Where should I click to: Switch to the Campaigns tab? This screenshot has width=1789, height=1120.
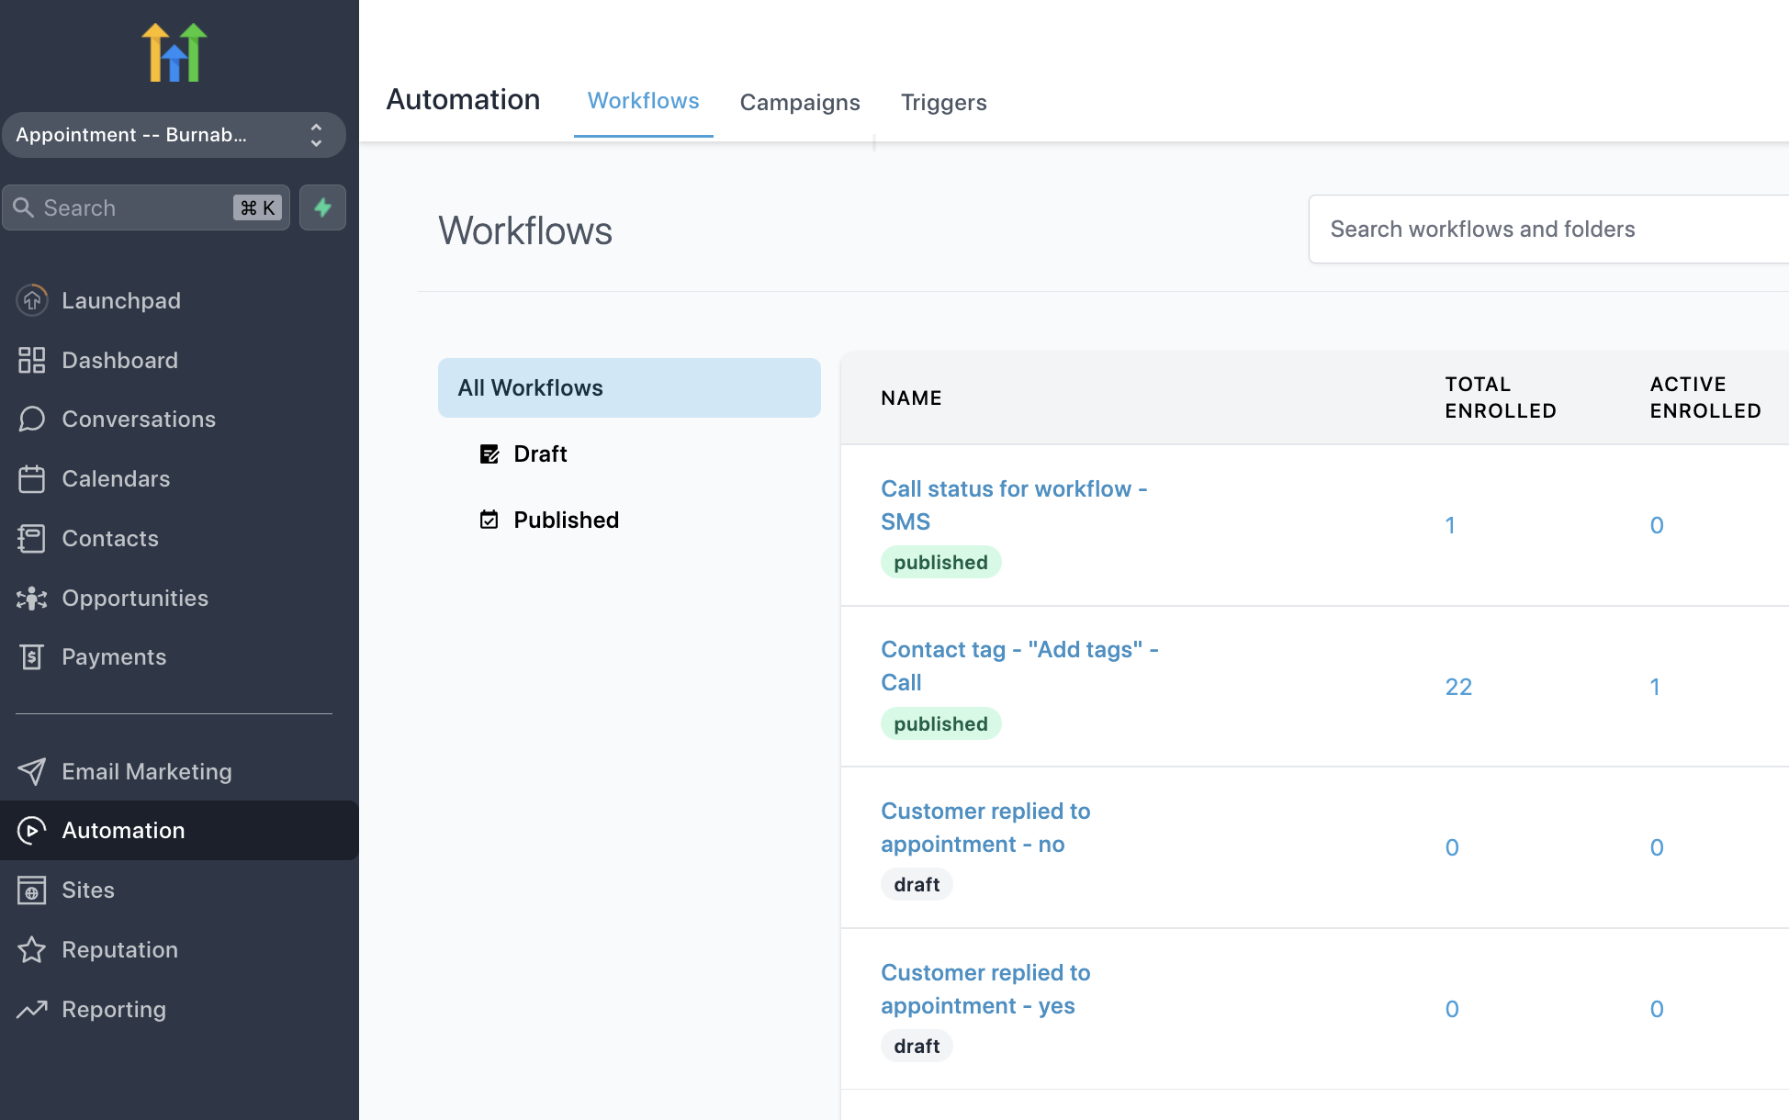(799, 102)
